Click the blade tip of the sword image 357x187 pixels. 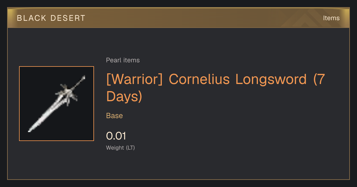click(x=30, y=130)
